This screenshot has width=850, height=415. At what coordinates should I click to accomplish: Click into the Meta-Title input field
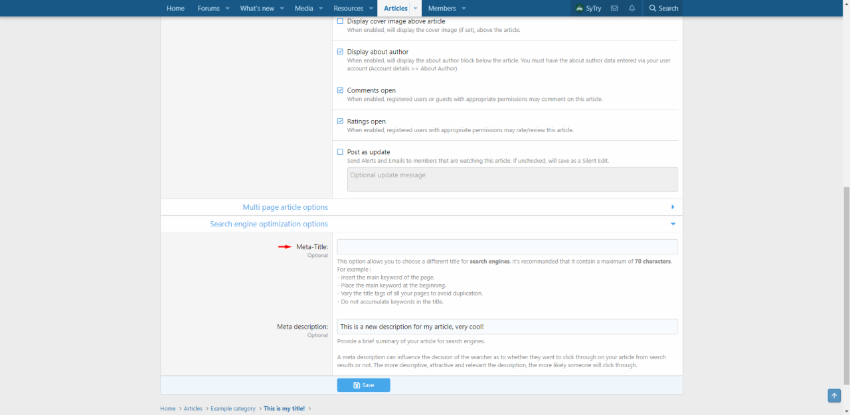(x=507, y=247)
